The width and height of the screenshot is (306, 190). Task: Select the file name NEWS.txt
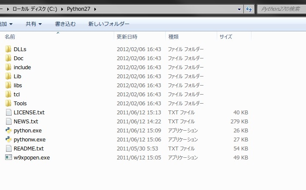[26, 121]
